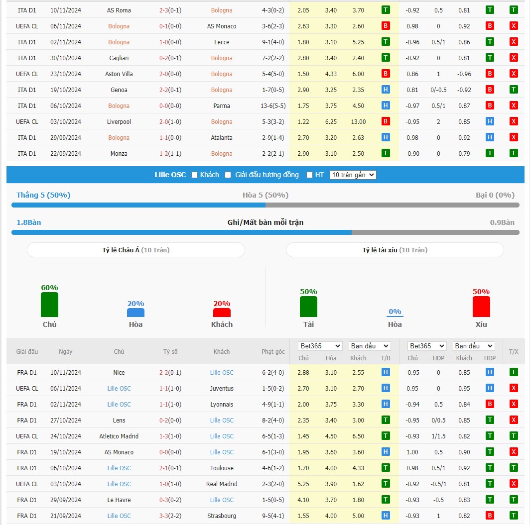Click the 5.25 odds in Real Madrid row
Image resolution: width=530 pixels, height=525 pixels.
(x=303, y=484)
